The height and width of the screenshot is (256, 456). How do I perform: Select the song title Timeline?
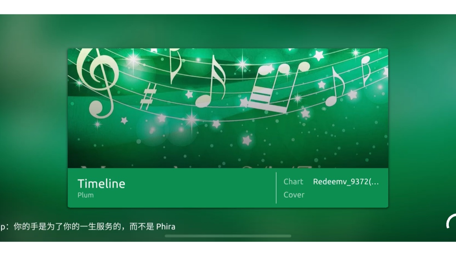pos(101,184)
